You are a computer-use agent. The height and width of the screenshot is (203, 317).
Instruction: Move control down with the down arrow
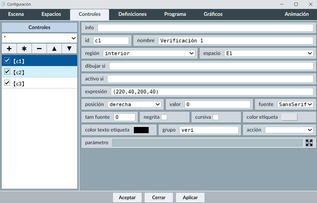[x=69, y=49]
